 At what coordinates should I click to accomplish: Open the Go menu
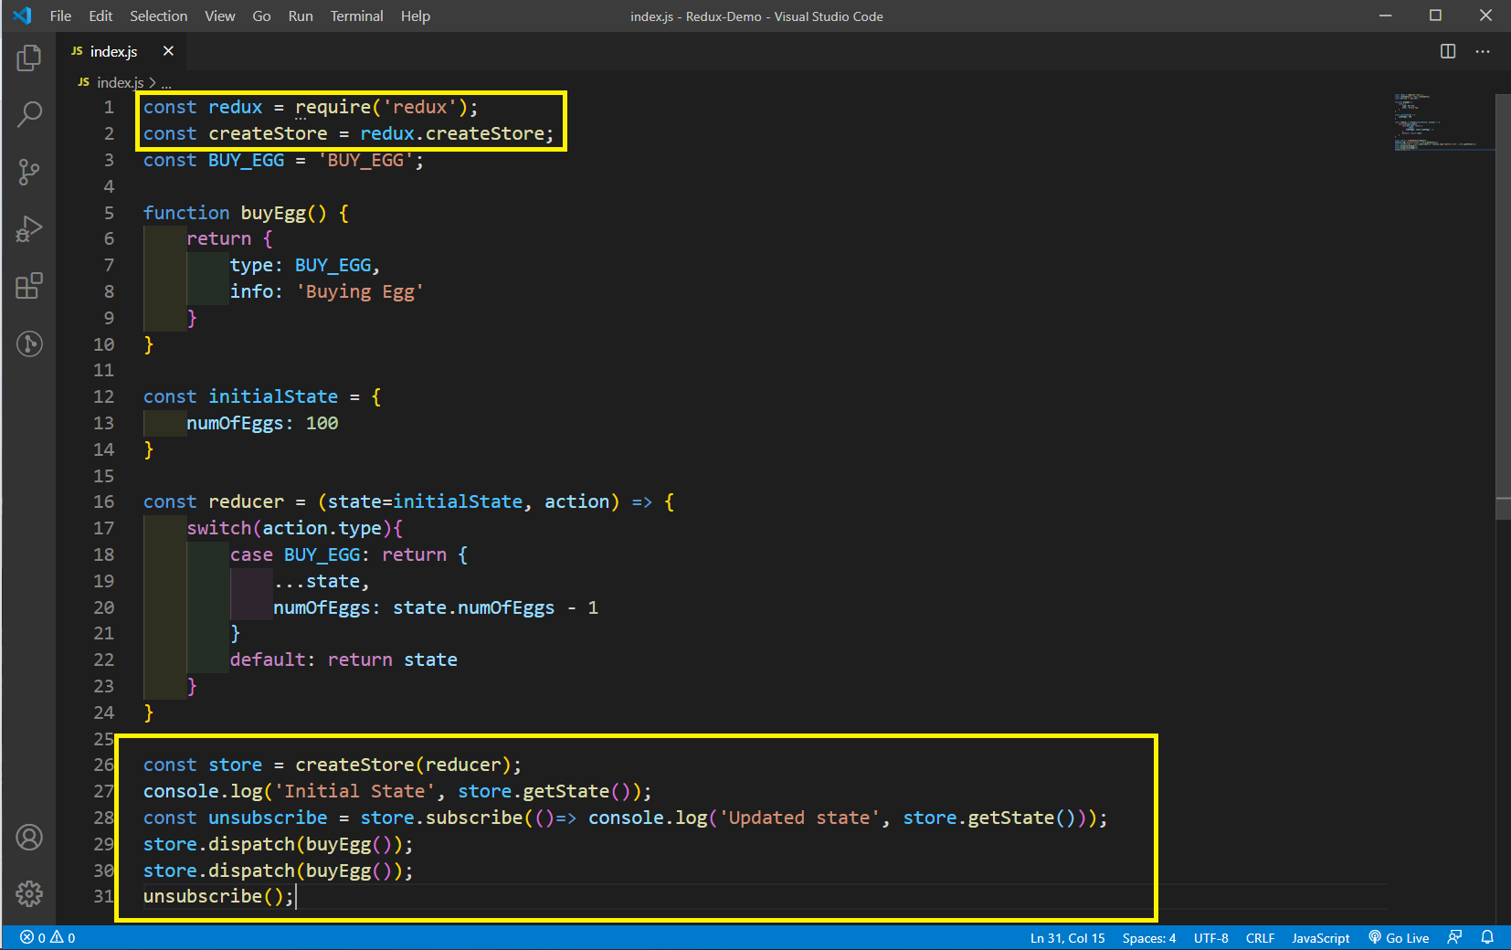[x=261, y=16]
